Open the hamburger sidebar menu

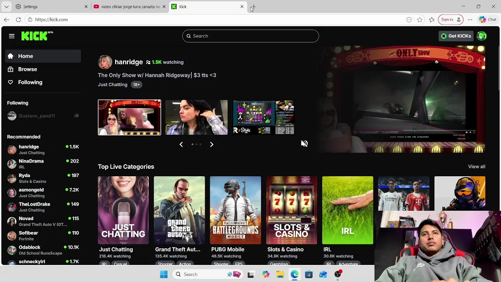coord(12,36)
